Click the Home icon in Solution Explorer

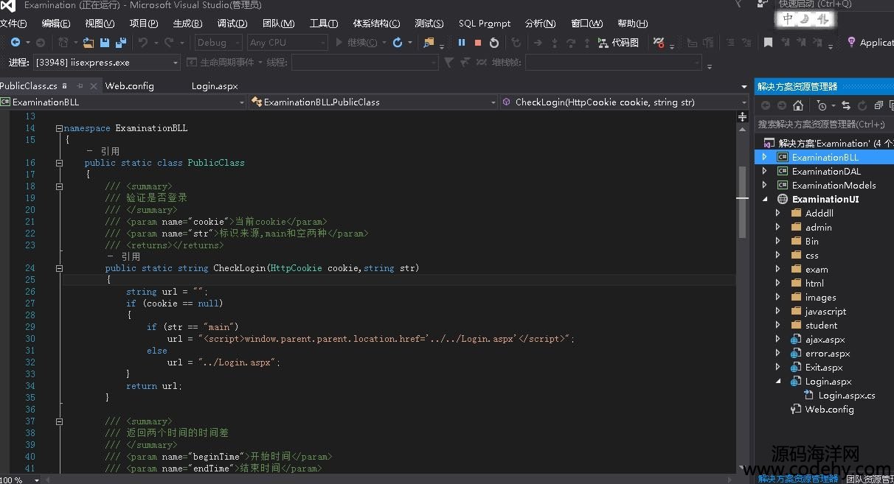click(798, 105)
